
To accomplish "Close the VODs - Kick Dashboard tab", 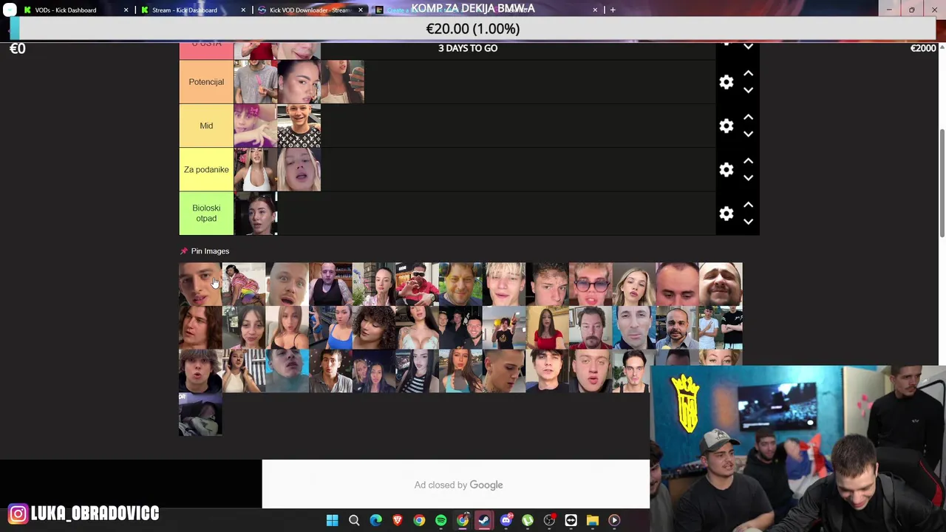I will pyautogui.click(x=126, y=10).
